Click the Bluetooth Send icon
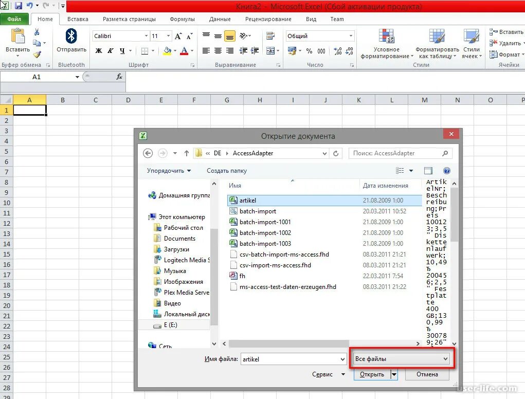The image size is (525, 399). pos(71,36)
